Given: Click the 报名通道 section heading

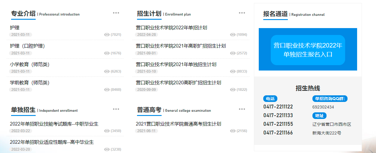Looking at the screenshot, I should tap(276, 14).
